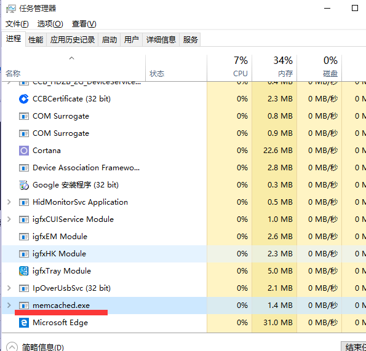Screen dimensions: 366x351
Task: Switch to the 用户 tab
Action: [131, 39]
